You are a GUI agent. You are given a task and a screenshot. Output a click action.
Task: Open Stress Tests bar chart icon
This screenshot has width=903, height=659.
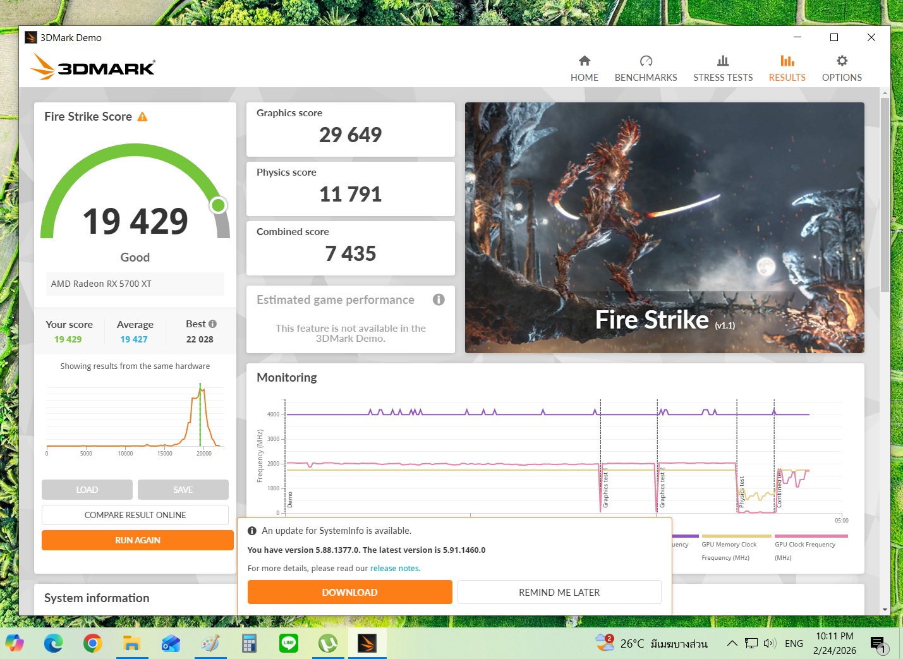[x=722, y=61]
